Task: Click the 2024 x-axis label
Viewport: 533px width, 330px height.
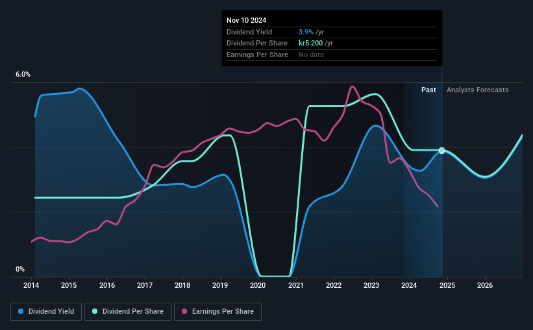Action: pos(409,285)
